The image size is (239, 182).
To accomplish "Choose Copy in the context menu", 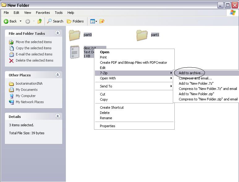I will coord(134,99).
